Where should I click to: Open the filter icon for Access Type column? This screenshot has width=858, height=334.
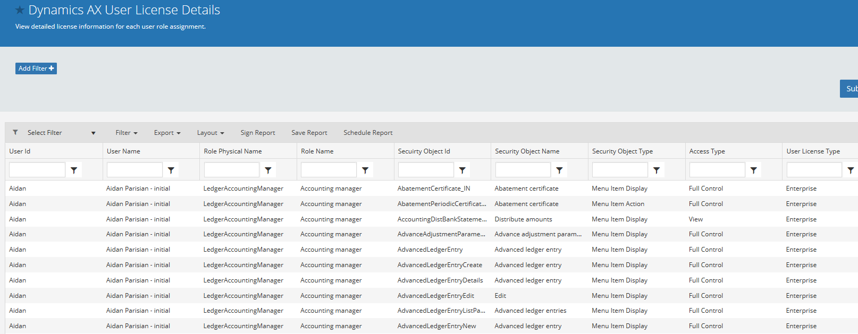[754, 170]
